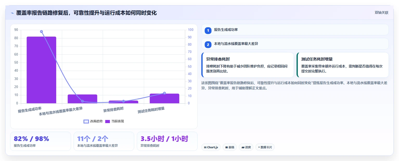The height and width of the screenshot is (161, 399).
Task: Click the trend line point over 测试任务耗时增量
Action: pyautogui.click(x=164, y=93)
